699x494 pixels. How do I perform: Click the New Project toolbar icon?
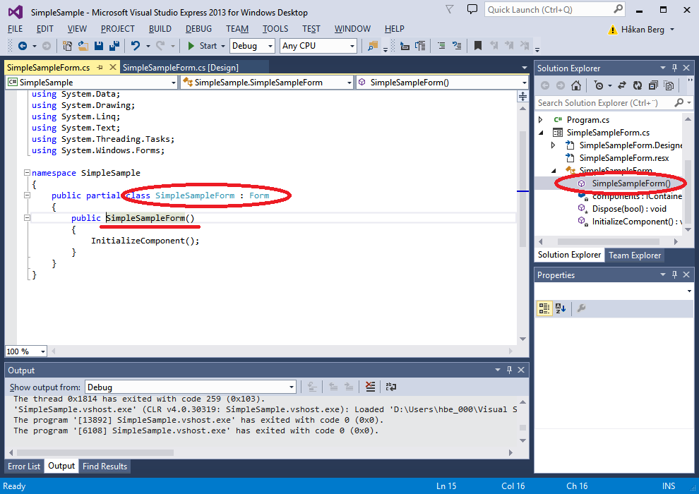tap(67, 46)
